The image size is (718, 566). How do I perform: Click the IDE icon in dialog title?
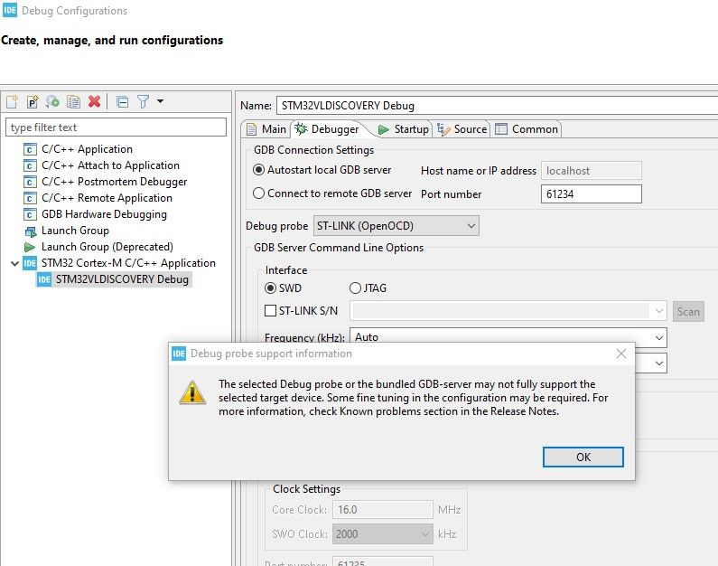[x=179, y=354]
